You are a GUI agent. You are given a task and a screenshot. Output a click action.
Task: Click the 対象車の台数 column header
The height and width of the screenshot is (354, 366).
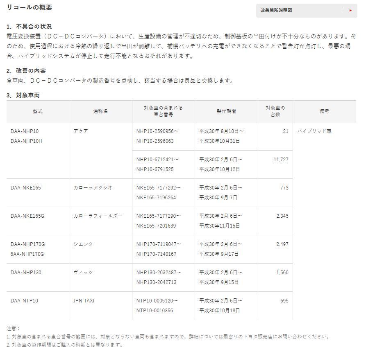275,111
